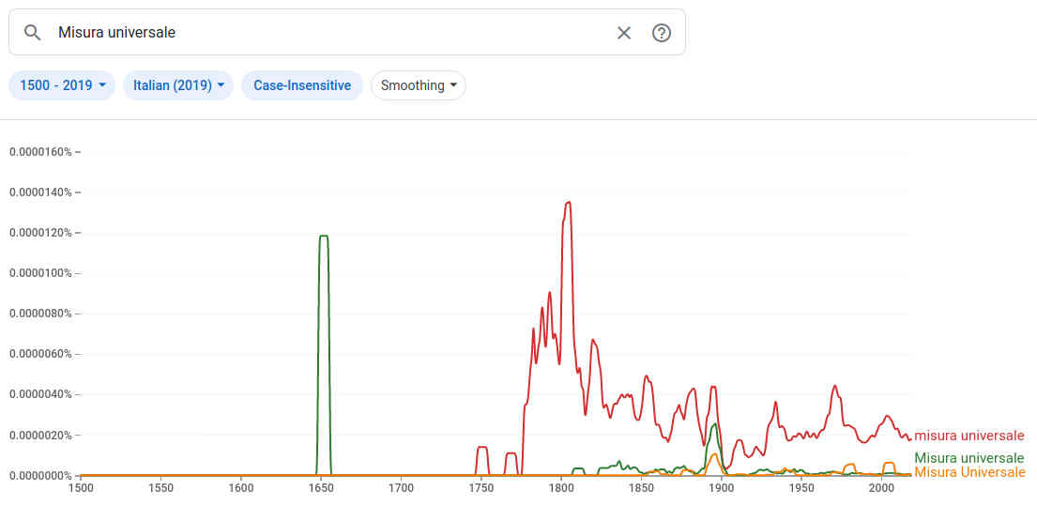This screenshot has height=506, width=1037.
Task: Click the green spike near 1650
Action: click(324, 236)
